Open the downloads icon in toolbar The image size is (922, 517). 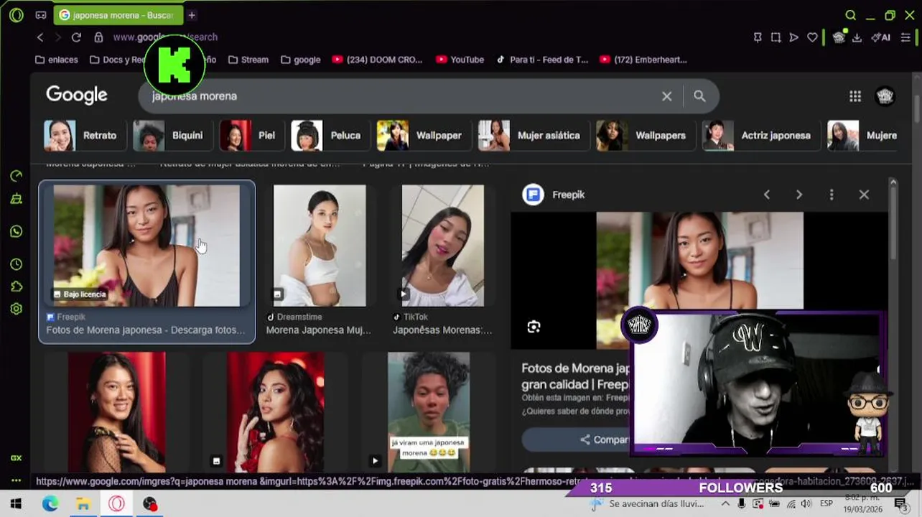point(857,37)
